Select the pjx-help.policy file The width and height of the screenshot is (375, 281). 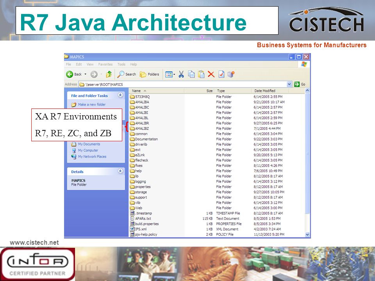click(143, 235)
